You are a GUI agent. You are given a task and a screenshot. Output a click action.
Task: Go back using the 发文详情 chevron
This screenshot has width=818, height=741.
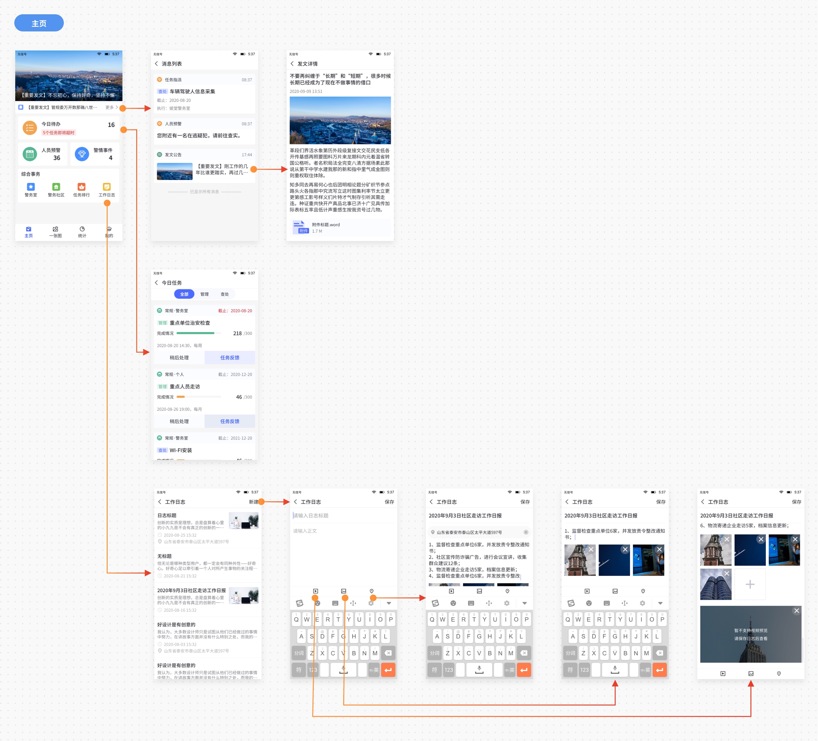point(292,64)
